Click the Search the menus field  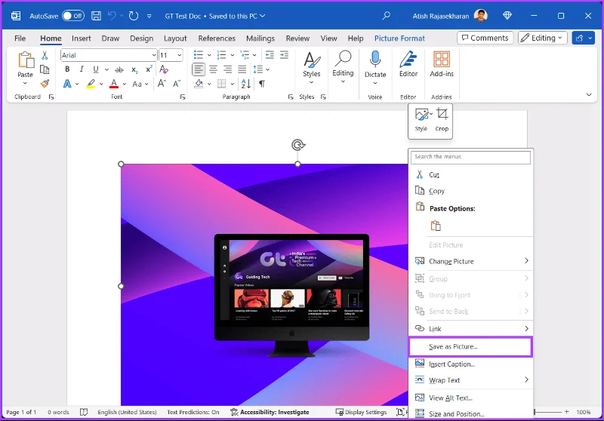(470, 157)
